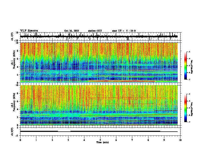Click the 'Time (min)' axis label

pos(103,142)
